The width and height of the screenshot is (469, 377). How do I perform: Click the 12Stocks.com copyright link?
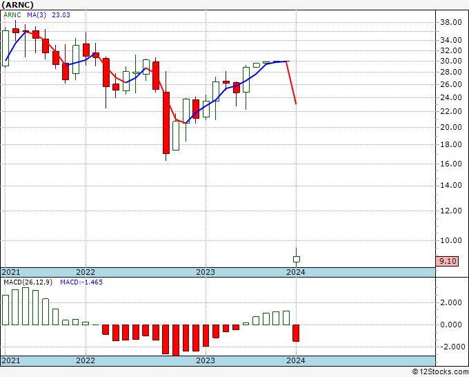[x=440, y=372]
